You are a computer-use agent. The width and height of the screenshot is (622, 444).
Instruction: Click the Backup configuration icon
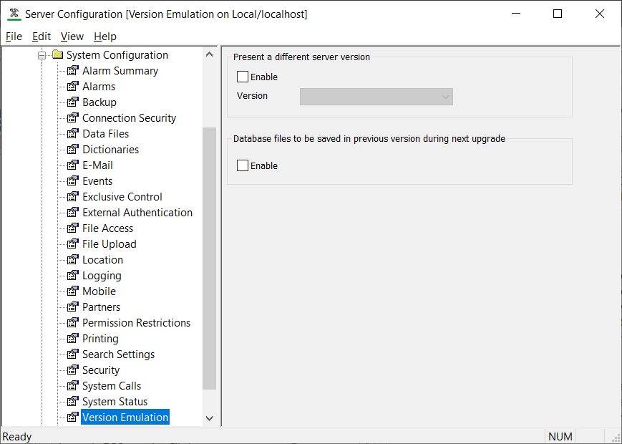(72, 102)
